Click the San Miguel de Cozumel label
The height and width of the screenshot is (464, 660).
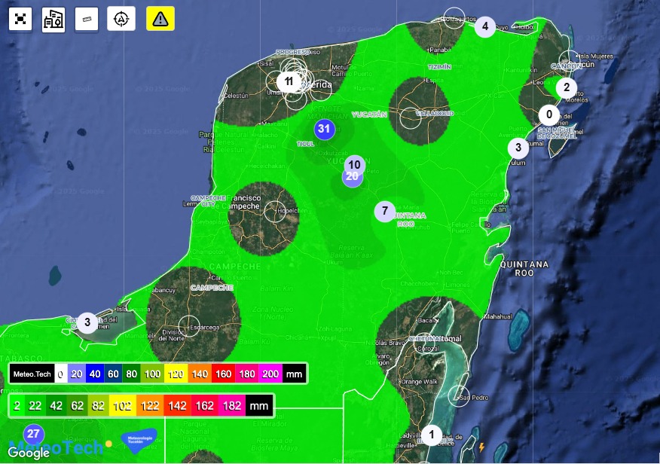(557, 133)
